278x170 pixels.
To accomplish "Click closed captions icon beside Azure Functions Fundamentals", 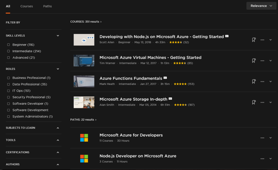I will [x=165, y=78].
